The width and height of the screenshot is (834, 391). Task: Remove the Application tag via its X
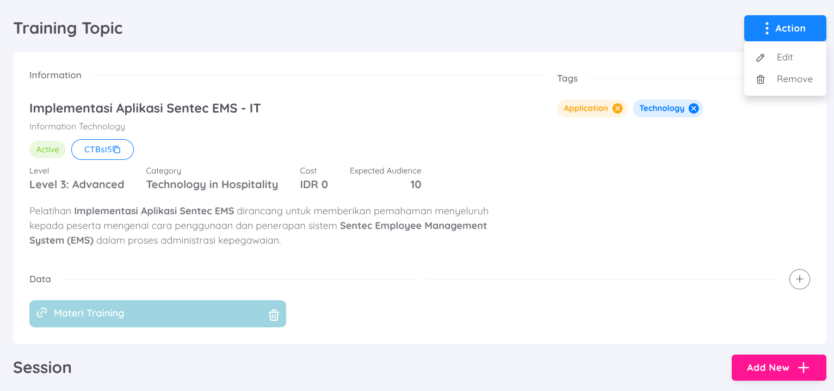pos(617,108)
